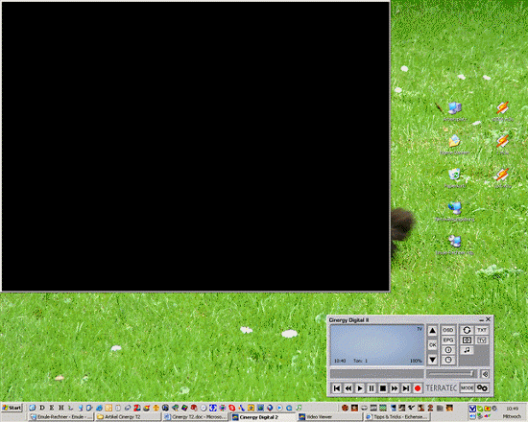Click the blue display area in Cinergy Digital

click(x=377, y=345)
